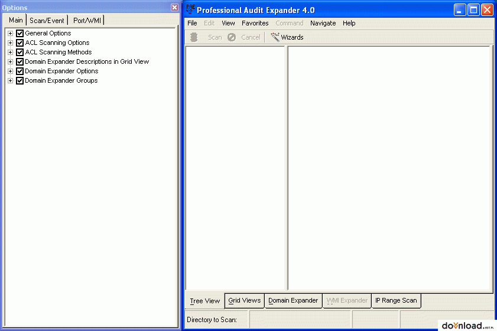497x331 pixels.
Task: Expand the General Options tree node
Action: 11,33
